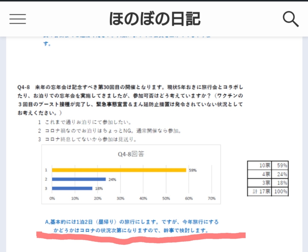Image resolution: width=308 pixels, height=252 pixels.
Task: Click the yellow 59% bar in chart
Action: coord(119,170)
